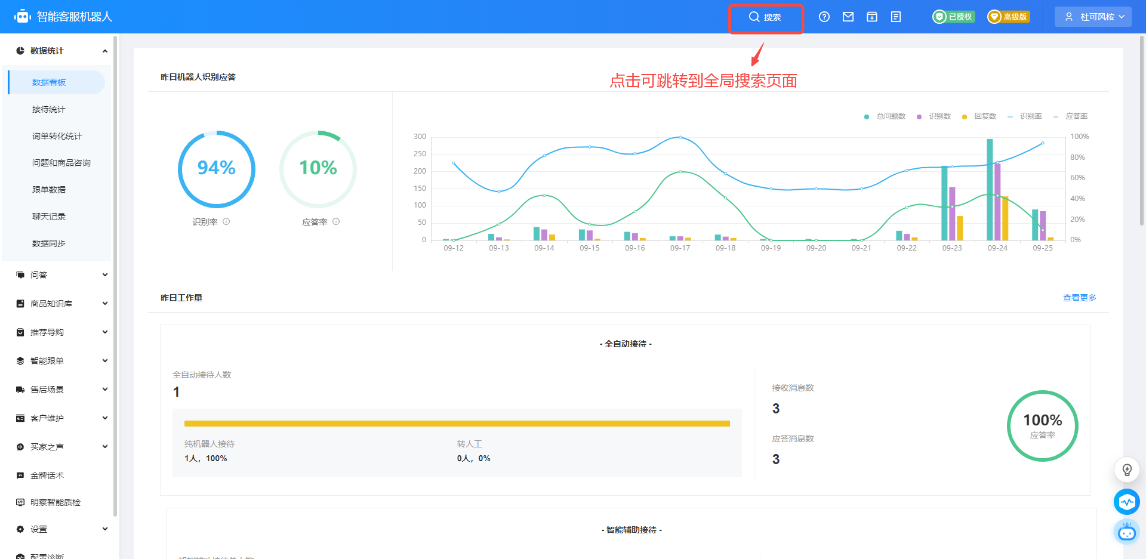The image size is (1146, 559).
Task: Click the blue monitor floating button
Action: point(1127,502)
